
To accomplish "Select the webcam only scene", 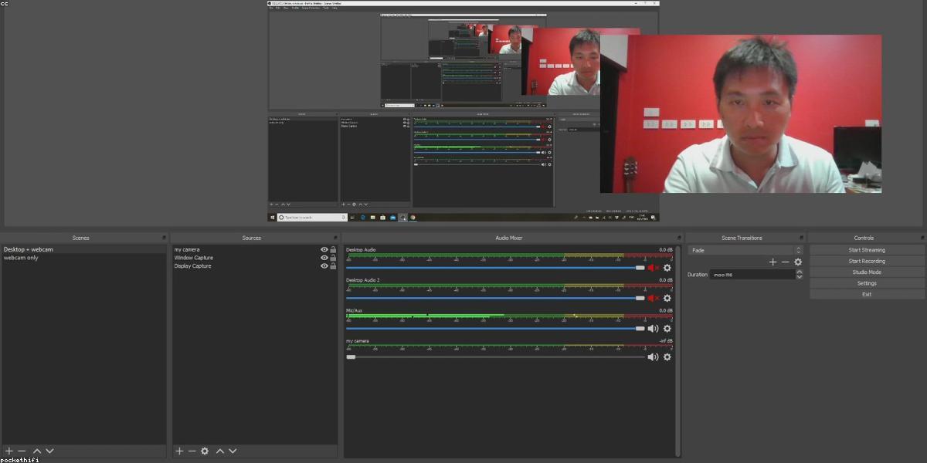I will click(21, 258).
